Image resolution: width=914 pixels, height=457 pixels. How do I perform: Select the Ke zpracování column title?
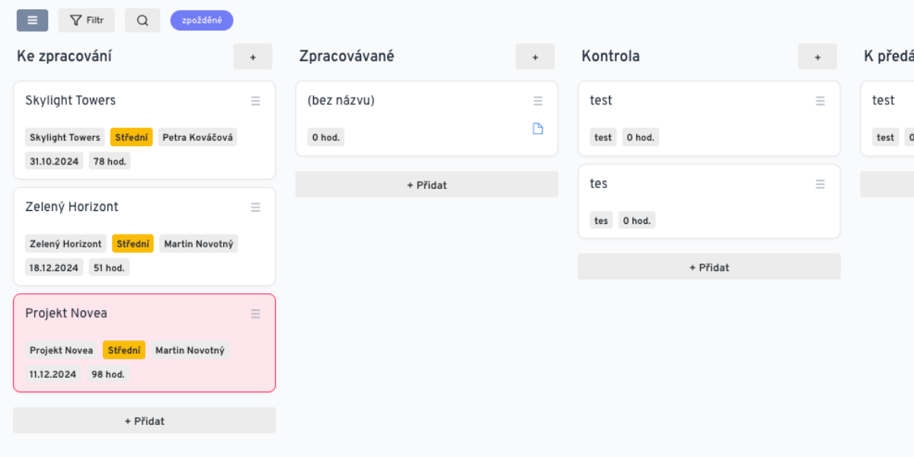tap(65, 56)
